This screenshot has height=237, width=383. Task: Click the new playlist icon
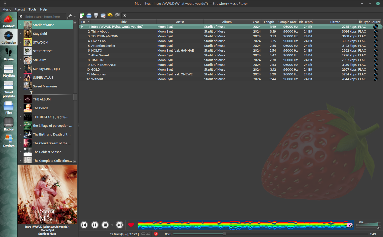[x=82, y=16]
